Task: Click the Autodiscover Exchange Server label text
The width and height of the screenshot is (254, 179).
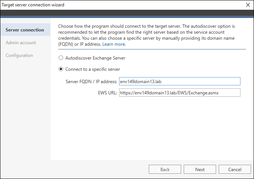Action: coord(95,58)
